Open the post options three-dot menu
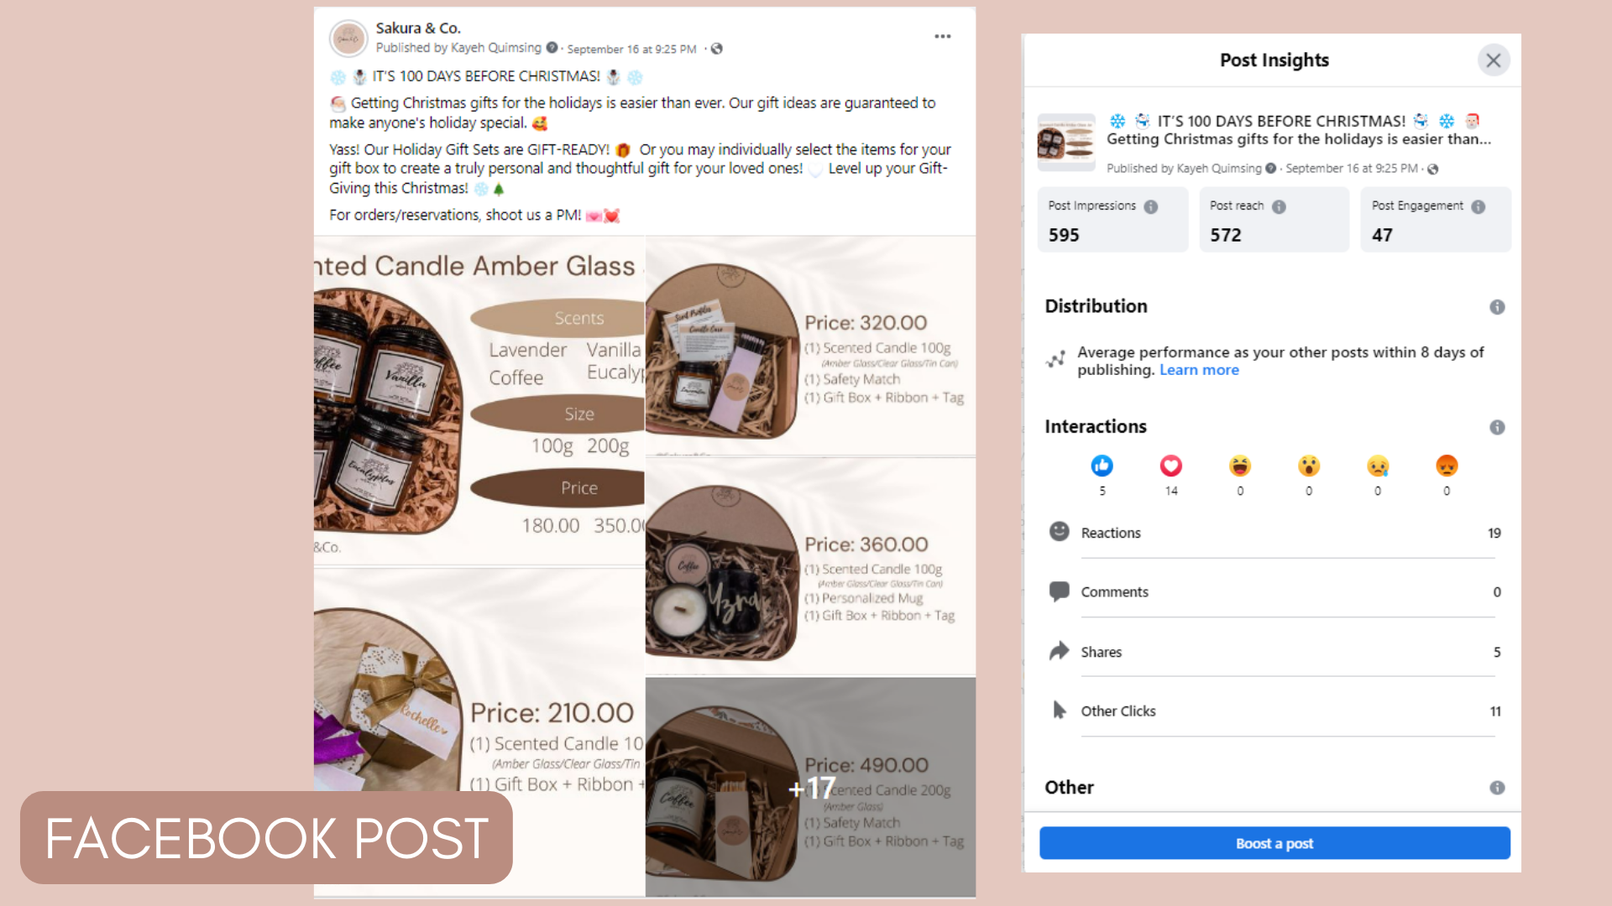The image size is (1612, 906). 943,37
